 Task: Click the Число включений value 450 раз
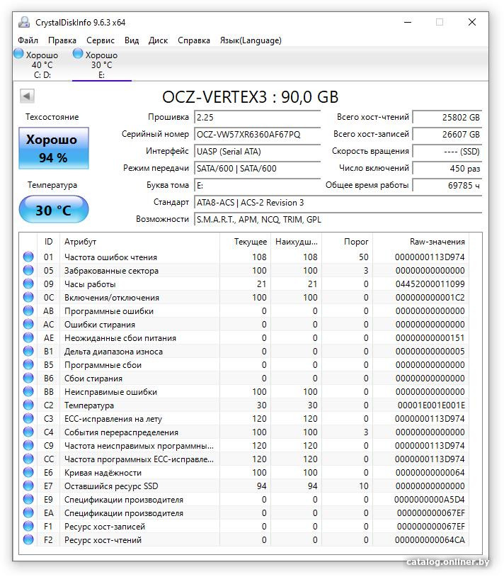(x=447, y=168)
